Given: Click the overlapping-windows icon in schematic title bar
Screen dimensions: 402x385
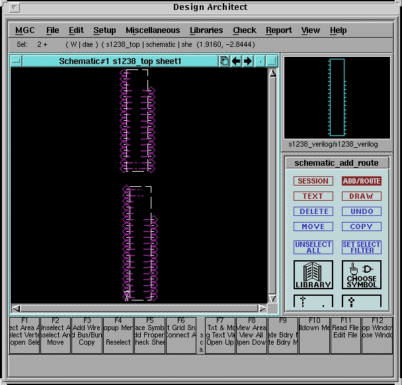Looking at the screenshot, I should coord(225,61).
